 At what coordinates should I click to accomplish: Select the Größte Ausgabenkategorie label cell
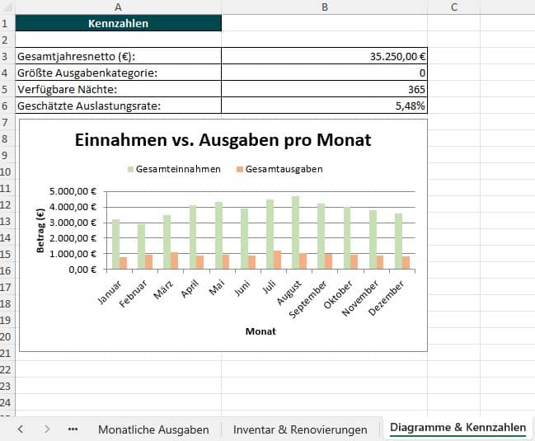coord(119,73)
